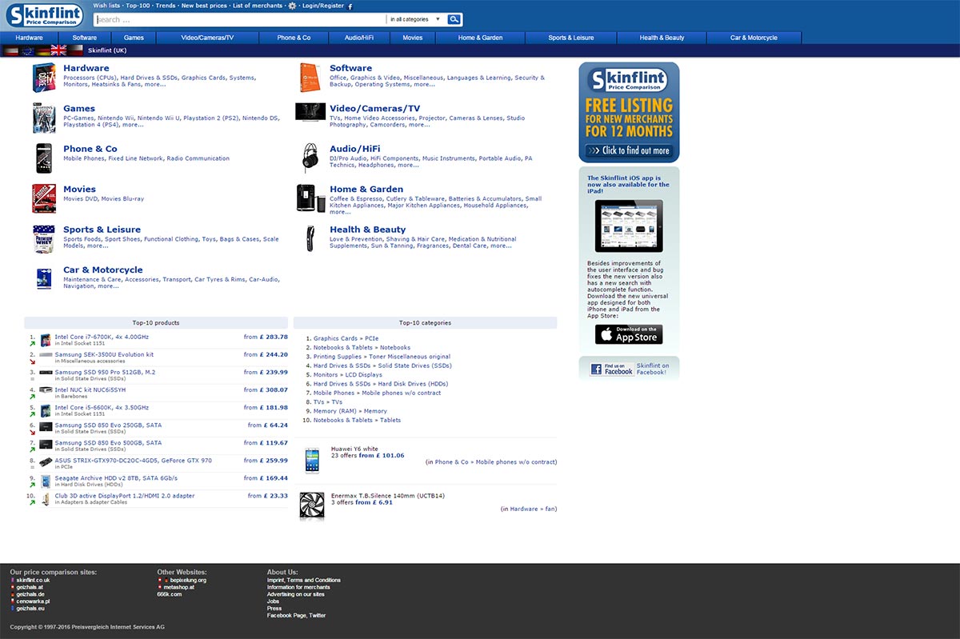This screenshot has width=960, height=639.
Task: Open the Top-100 link
Action: pyautogui.click(x=138, y=6)
